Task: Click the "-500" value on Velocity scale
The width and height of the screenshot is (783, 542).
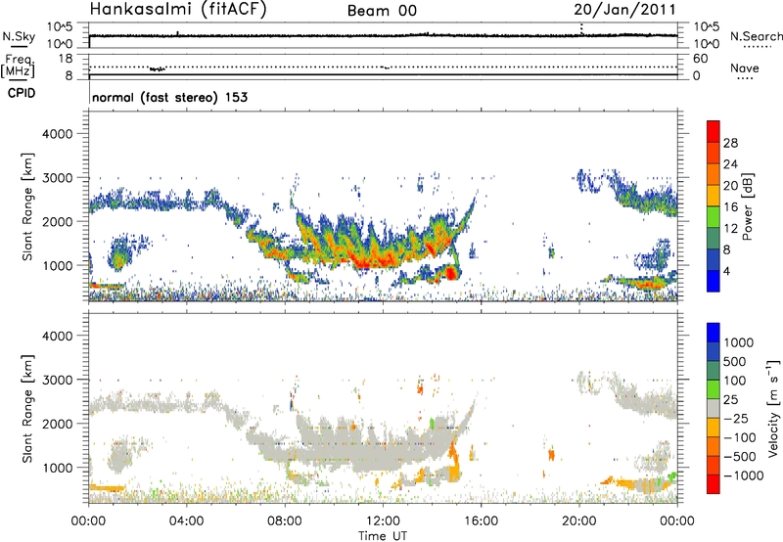Action: (740, 456)
